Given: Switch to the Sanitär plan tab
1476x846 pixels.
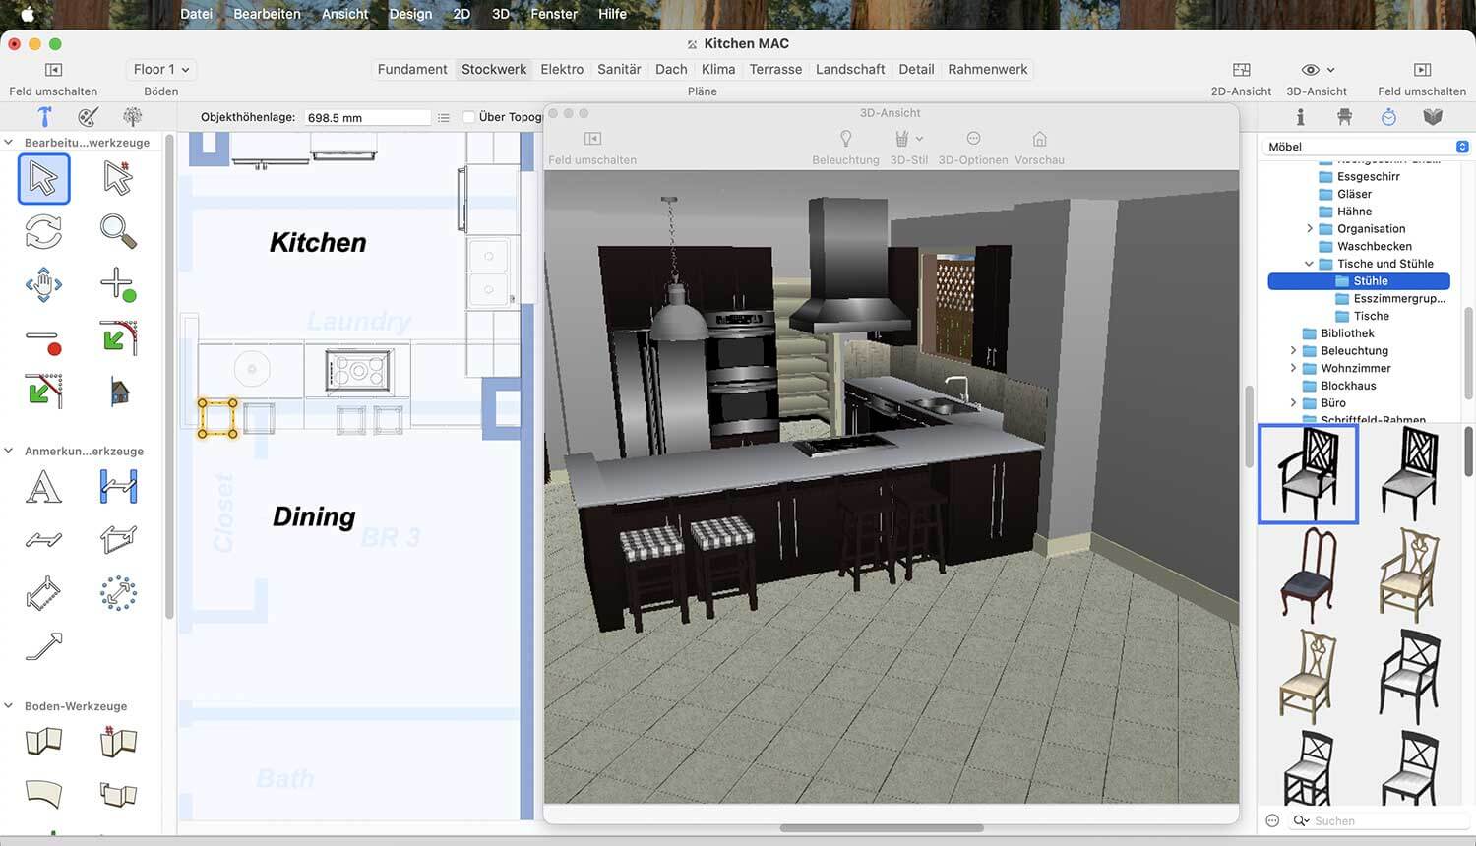Looking at the screenshot, I should [619, 69].
